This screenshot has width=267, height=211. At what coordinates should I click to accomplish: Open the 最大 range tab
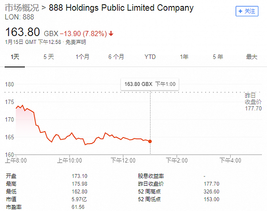tap(251, 57)
